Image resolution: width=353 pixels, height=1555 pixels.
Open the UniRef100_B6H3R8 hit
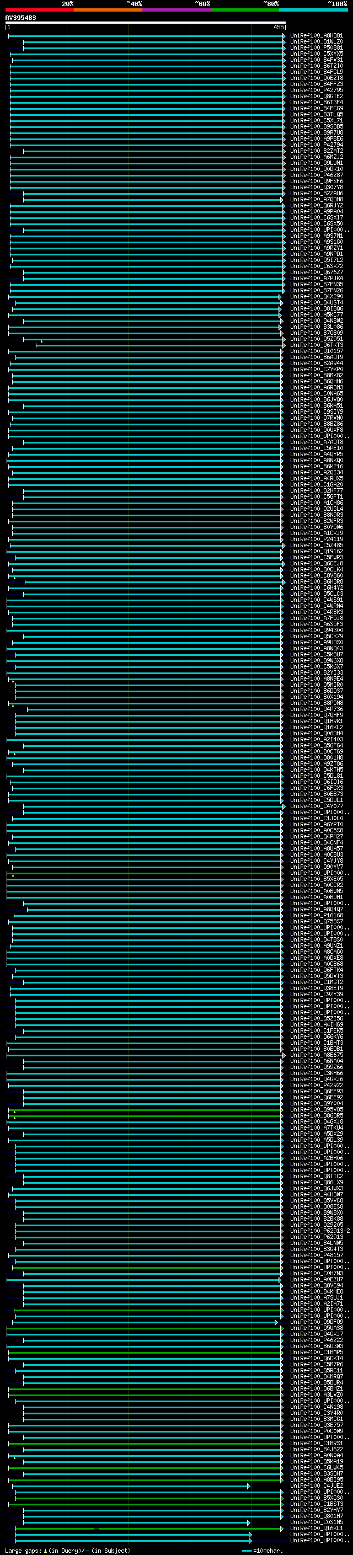point(317,581)
